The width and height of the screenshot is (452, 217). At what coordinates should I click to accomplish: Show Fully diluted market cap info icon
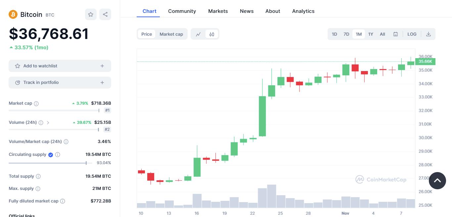[x=63, y=201]
